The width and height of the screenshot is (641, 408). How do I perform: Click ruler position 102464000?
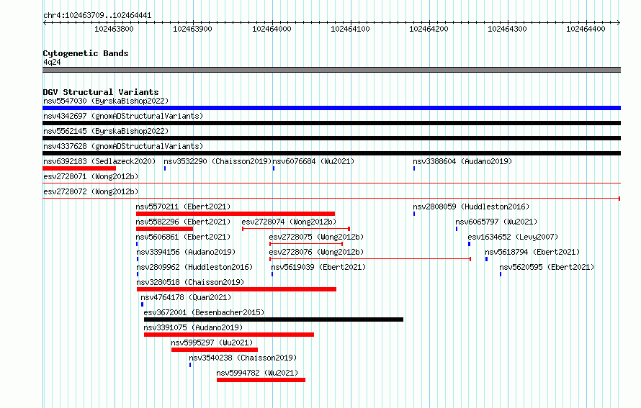(272, 29)
